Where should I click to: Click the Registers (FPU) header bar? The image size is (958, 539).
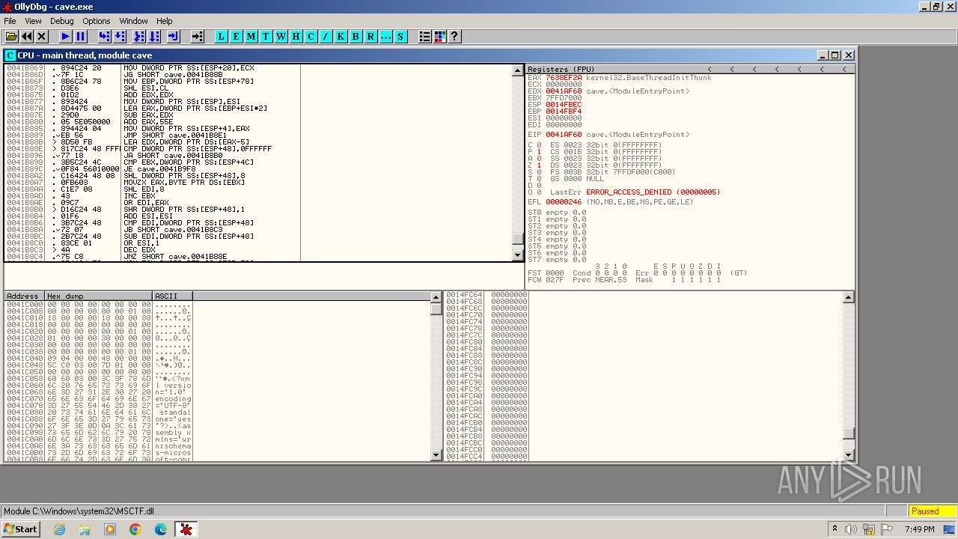click(690, 69)
